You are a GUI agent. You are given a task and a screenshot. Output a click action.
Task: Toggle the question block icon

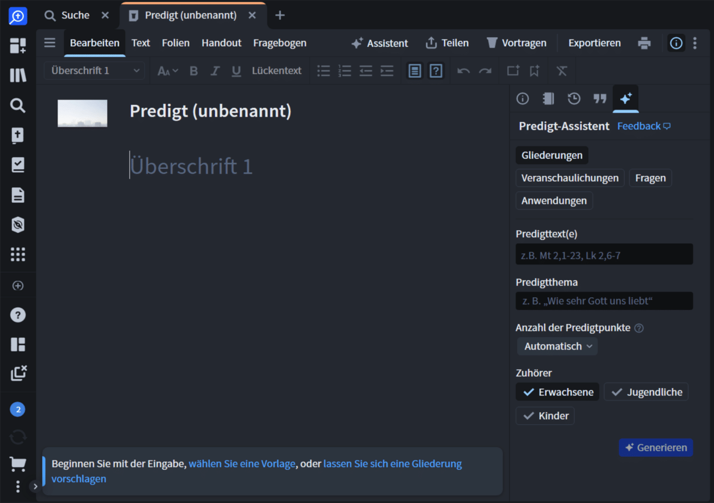[x=435, y=71]
